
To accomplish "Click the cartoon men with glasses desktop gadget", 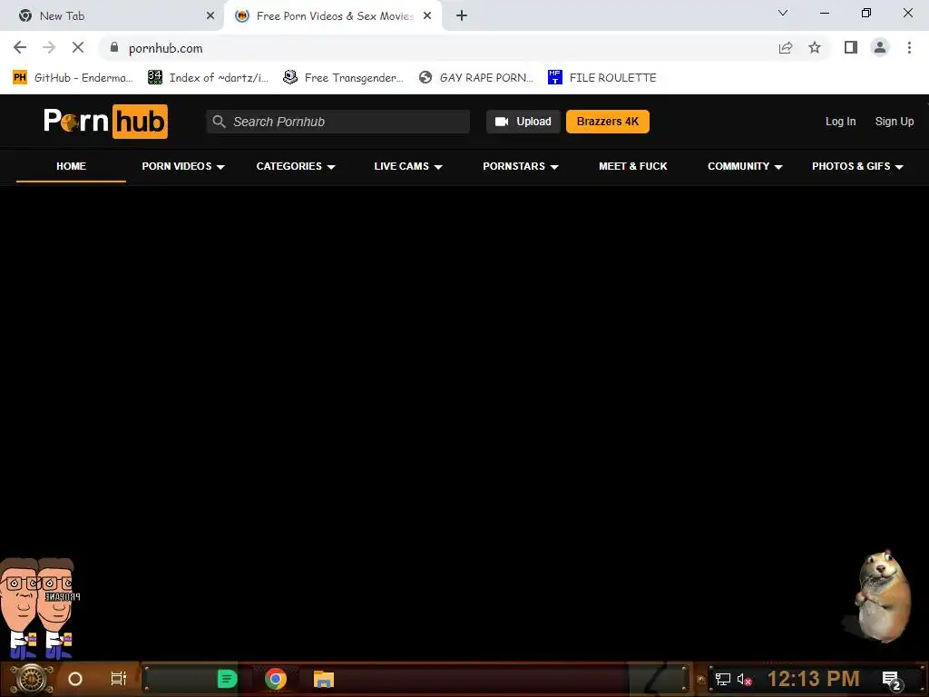I will pos(39,608).
